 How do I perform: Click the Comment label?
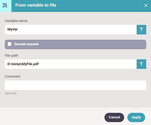[x=12, y=77]
